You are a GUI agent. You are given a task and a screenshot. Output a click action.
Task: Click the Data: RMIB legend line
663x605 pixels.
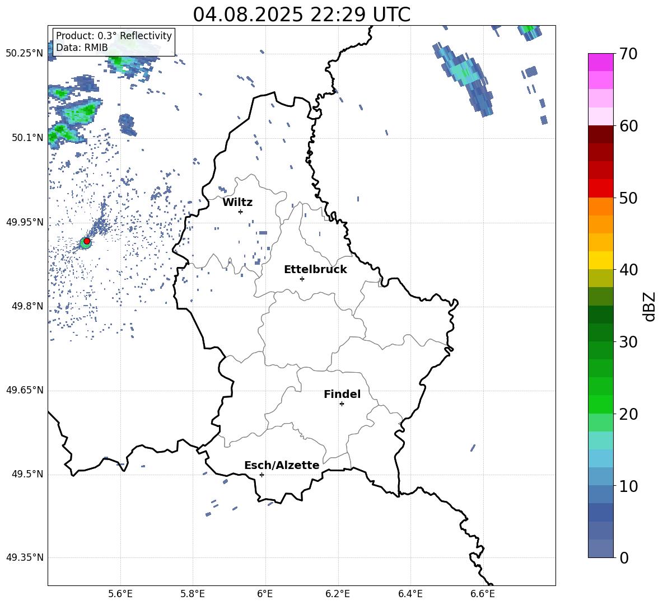coord(82,48)
